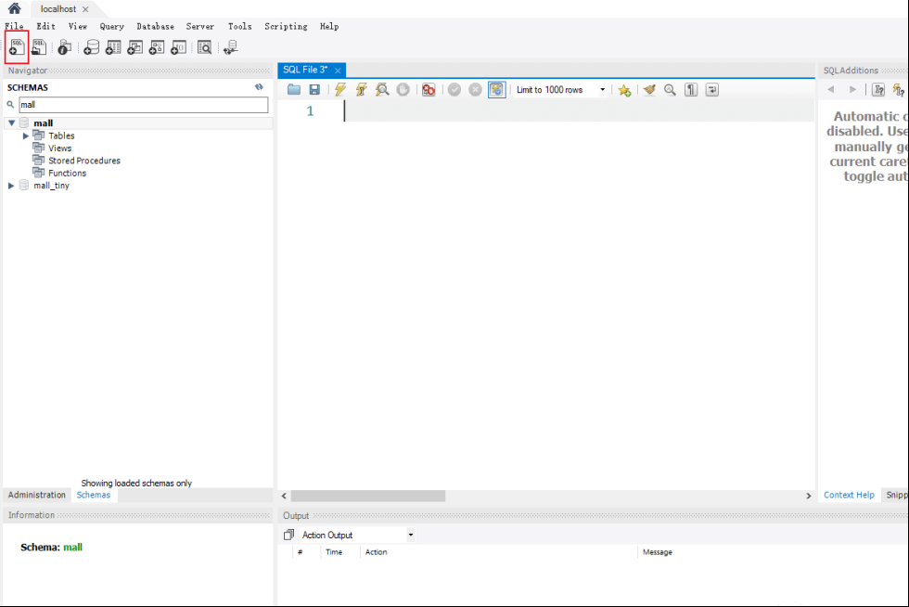The width and height of the screenshot is (909, 607).
Task: Open the File menu
Action: (x=14, y=26)
